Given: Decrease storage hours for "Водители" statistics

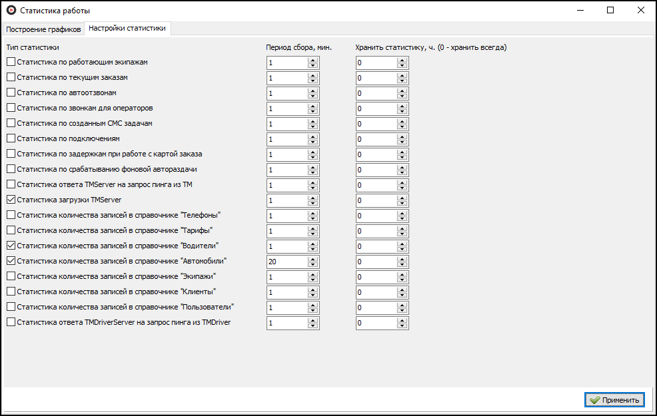Looking at the screenshot, I should pyautogui.click(x=402, y=250).
